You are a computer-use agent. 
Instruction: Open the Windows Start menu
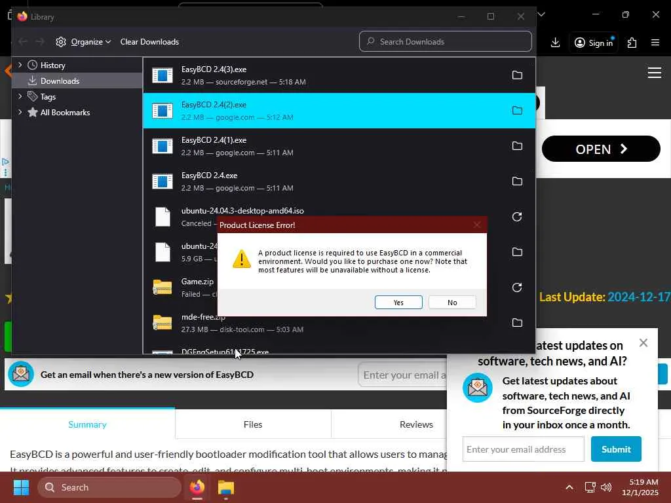point(21,487)
